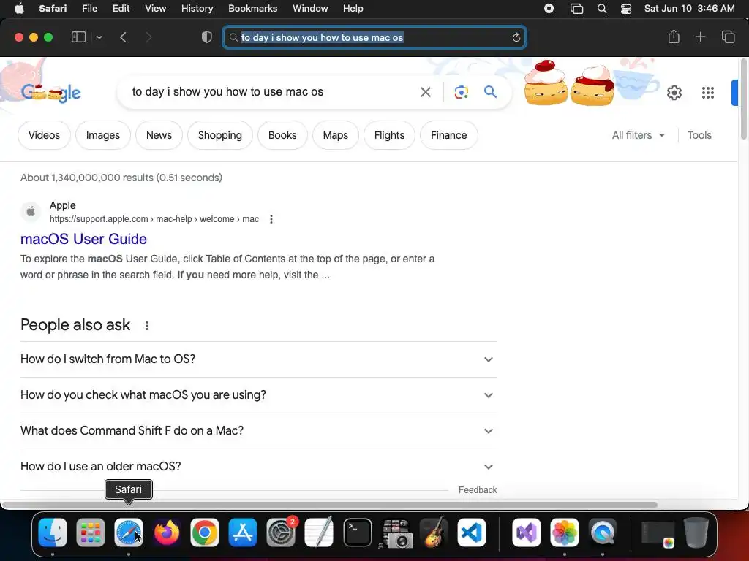Launch GarageBand from the Dock
Screen dimensions: 749x561
pos(434,533)
